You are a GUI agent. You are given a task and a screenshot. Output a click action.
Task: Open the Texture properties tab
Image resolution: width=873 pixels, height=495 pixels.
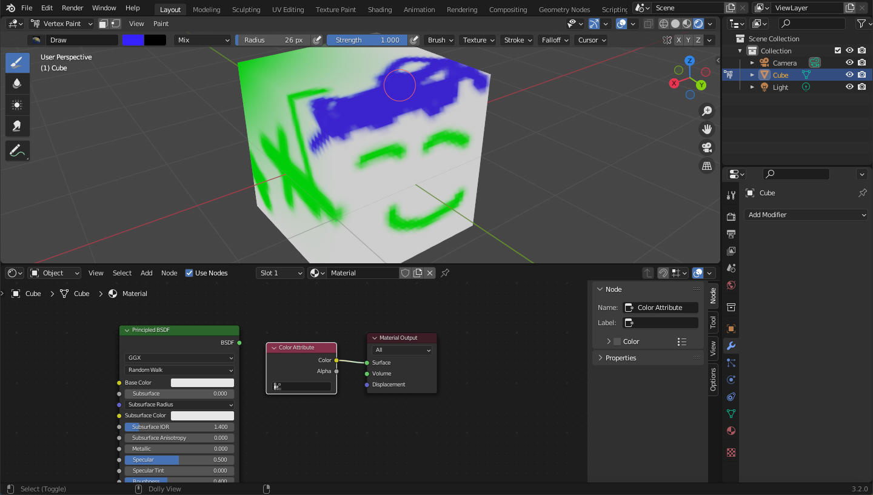[x=731, y=453]
